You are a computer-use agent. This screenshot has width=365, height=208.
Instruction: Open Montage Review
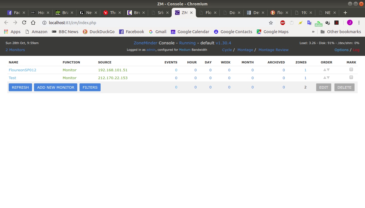273,50
